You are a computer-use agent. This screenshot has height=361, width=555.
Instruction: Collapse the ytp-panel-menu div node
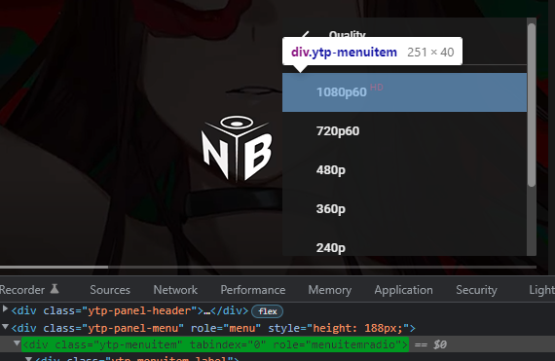(x=5, y=327)
